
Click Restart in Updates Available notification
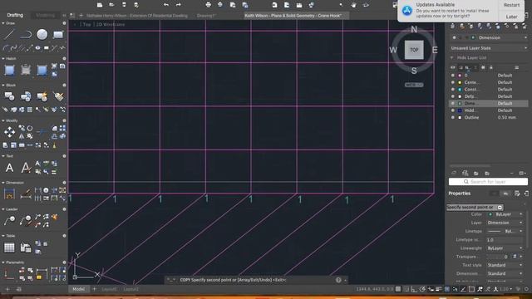[x=511, y=5]
